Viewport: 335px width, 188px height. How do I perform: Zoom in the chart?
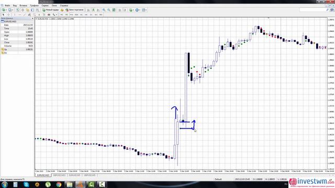click(104, 10)
